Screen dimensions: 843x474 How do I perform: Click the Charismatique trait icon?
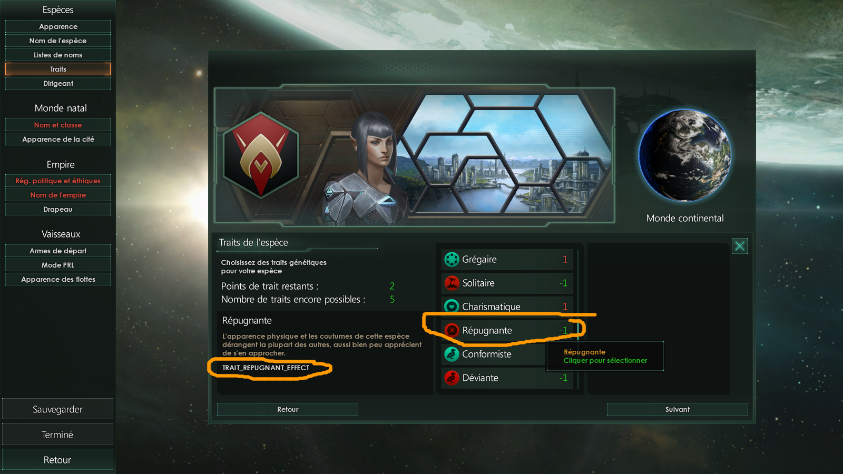click(452, 307)
